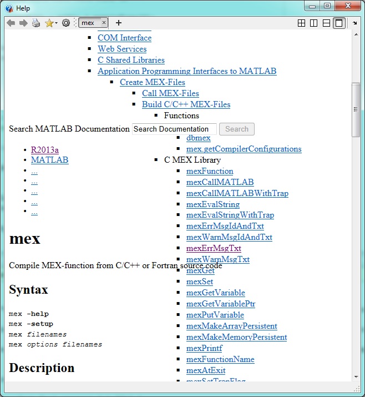Go to R2013a breadcrumb link
This screenshot has width=365, height=397.
tap(45, 149)
